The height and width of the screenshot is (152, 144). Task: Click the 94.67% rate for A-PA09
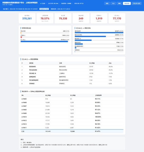(x=97, y=113)
